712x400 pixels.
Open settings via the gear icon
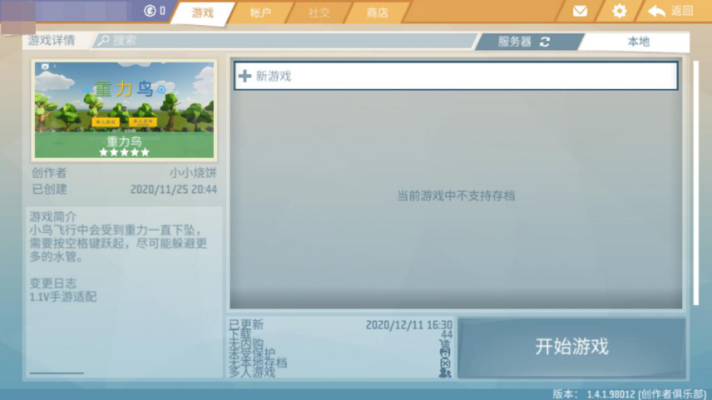click(x=620, y=11)
